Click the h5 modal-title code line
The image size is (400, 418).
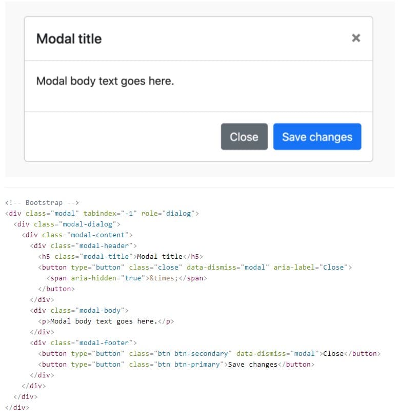pos(121,256)
